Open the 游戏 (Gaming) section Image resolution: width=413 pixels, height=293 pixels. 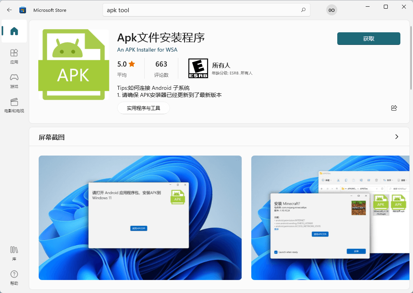click(14, 81)
